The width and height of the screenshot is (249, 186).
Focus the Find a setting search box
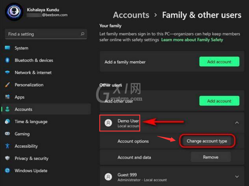coord(46,34)
